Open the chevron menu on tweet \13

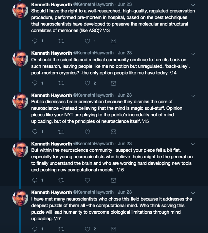193,5
